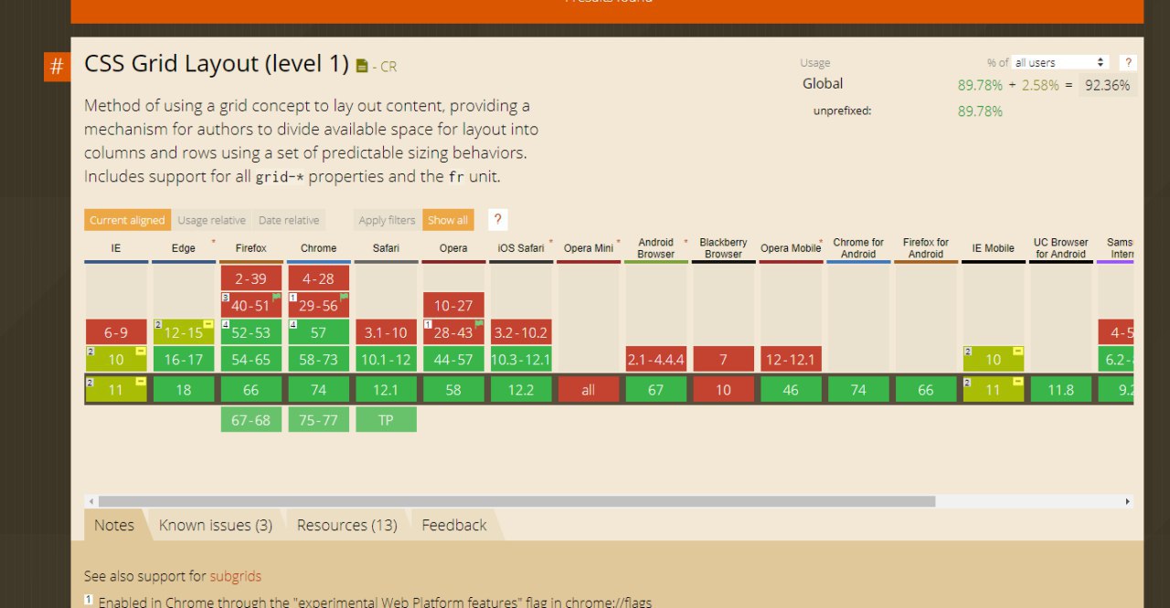Click the Edge browser column header
1170x608 pixels.
coord(183,248)
